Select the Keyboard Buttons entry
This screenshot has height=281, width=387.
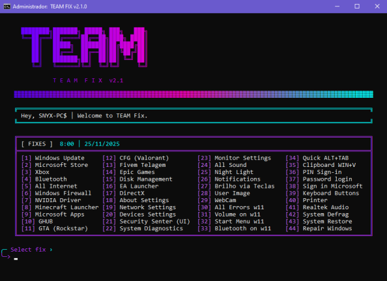pos(322,193)
